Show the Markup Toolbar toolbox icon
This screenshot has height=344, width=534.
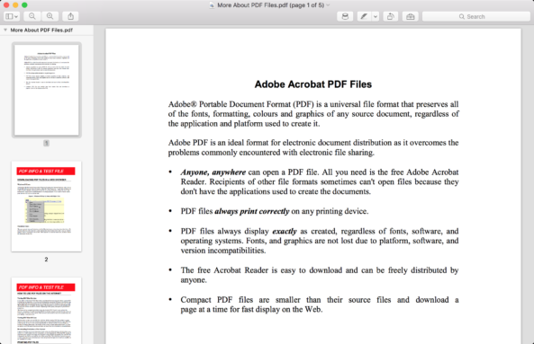[x=411, y=16]
